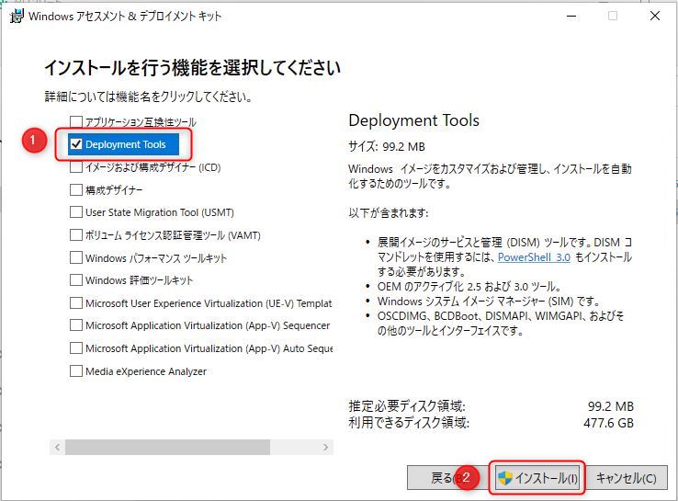Click the Windows 評価ツールキット label
The width and height of the screenshot is (678, 501).
coord(139,280)
